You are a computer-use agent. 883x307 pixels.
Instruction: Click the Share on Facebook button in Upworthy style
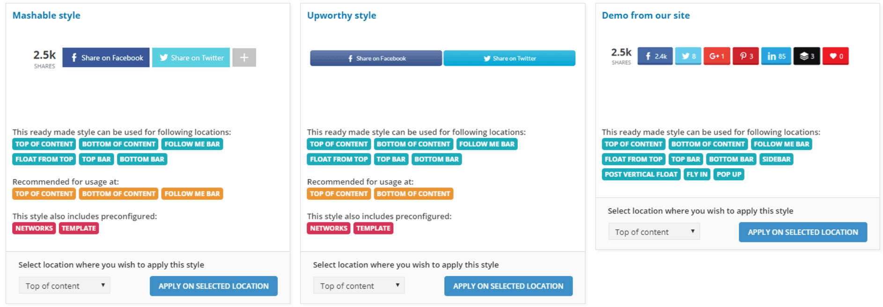(x=375, y=58)
